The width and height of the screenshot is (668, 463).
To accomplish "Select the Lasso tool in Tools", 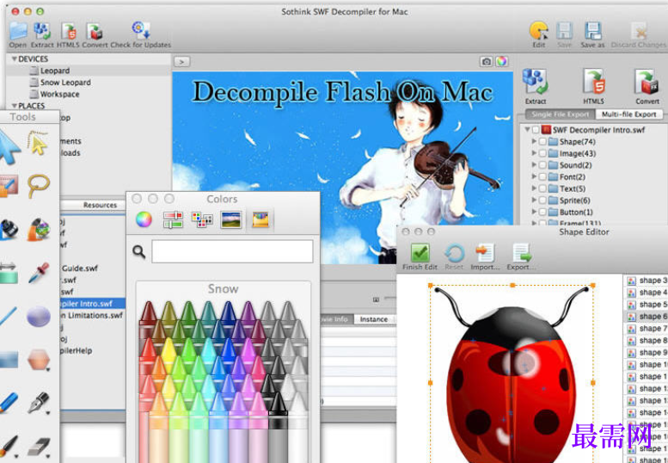I will click(x=39, y=185).
